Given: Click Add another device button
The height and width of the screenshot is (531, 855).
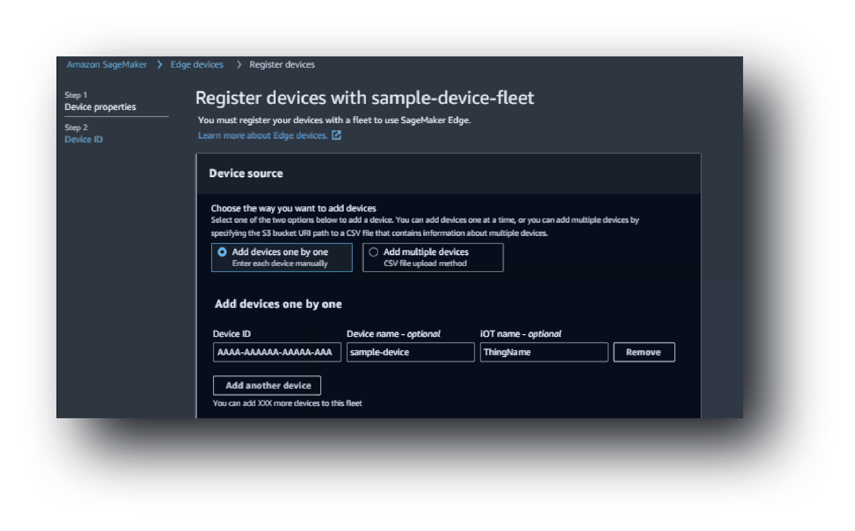Looking at the screenshot, I should [x=267, y=385].
